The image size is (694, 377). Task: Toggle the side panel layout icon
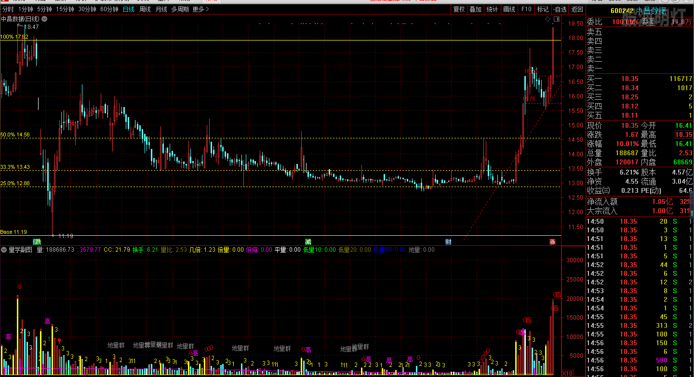[557, 19]
